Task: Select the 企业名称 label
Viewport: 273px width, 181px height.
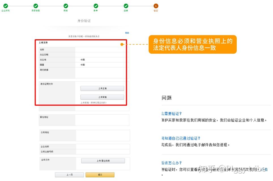Action: [45, 147]
